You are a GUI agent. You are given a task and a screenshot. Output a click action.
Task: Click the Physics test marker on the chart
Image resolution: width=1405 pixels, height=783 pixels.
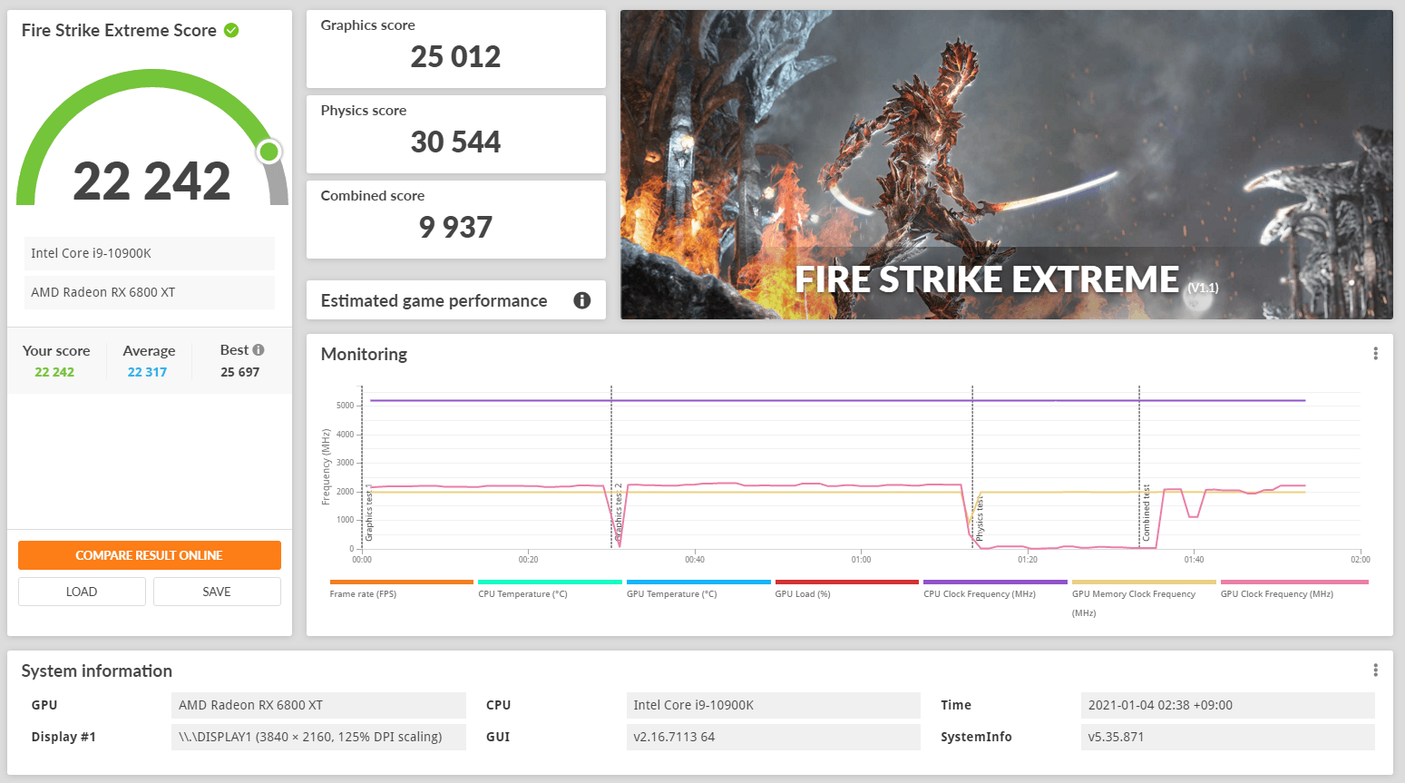tap(980, 519)
